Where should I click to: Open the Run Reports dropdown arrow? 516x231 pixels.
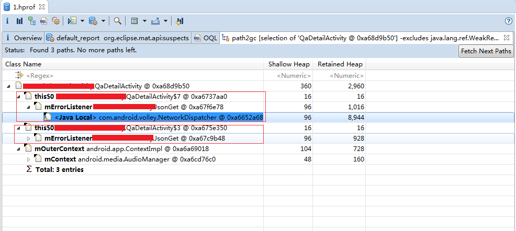(x=82, y=21)
